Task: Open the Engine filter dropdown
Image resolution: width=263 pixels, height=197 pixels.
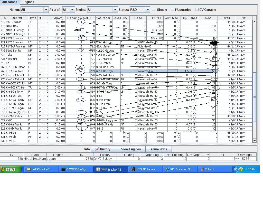Action: 115,10
